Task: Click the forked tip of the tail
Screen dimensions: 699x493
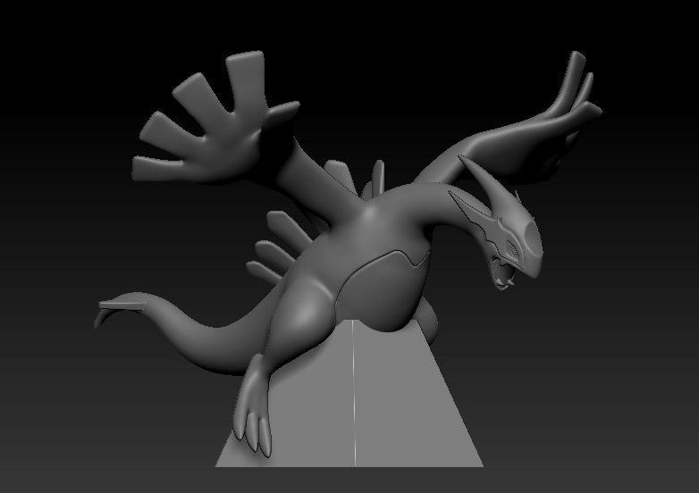Action: [105, 311]
